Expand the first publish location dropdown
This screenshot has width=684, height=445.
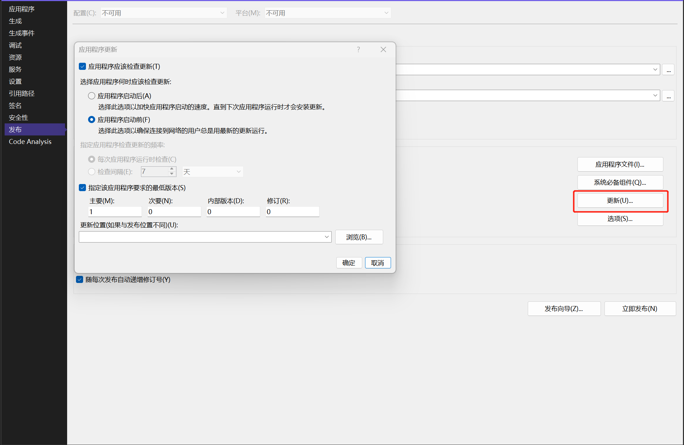(x=655, y=70)
